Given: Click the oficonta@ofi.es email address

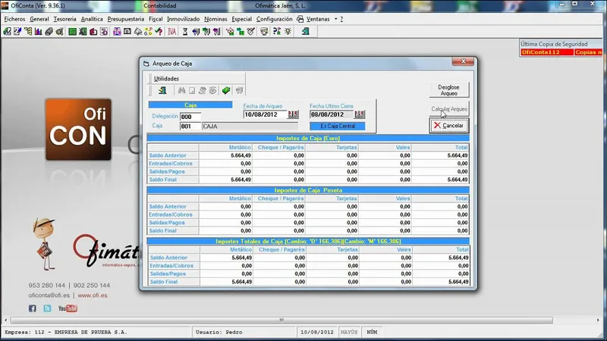Looking at the screenshot, I should point(49,296).
